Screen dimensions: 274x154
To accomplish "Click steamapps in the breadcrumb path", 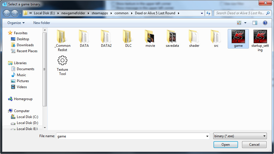I will [x=100, y=13].
